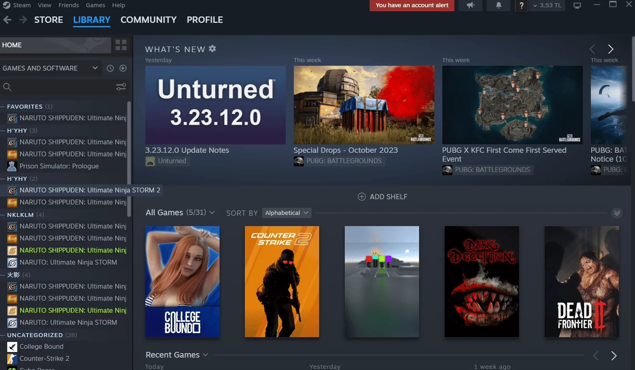The width and height of the screenshot is (635, 370).
Task: Open the notifications bell
Action: click(499, 5)
